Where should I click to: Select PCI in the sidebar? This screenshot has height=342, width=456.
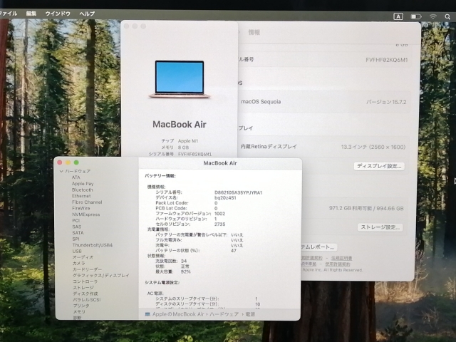(76, 220)
